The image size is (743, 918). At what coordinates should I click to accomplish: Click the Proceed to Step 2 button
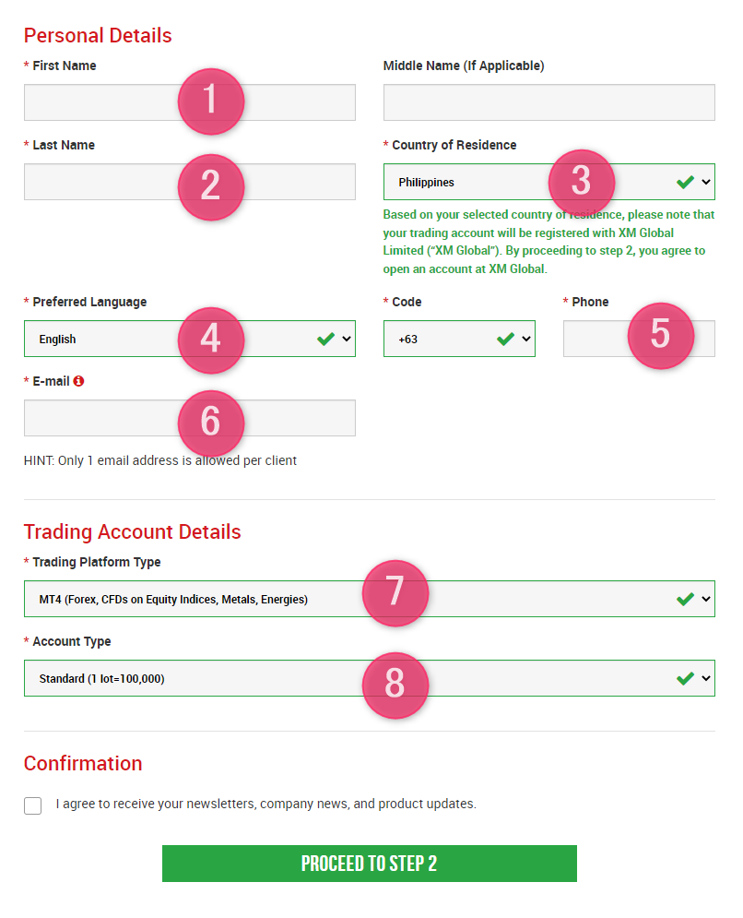tap(369, 863)
